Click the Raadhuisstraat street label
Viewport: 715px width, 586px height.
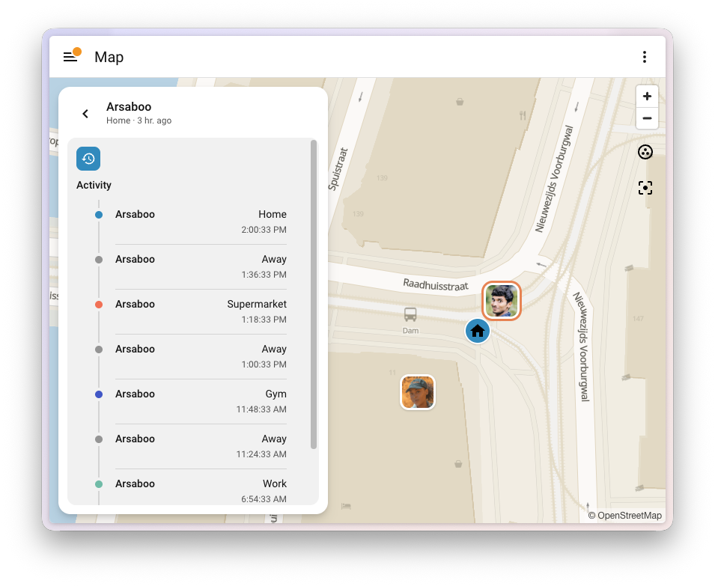[436, 285]
